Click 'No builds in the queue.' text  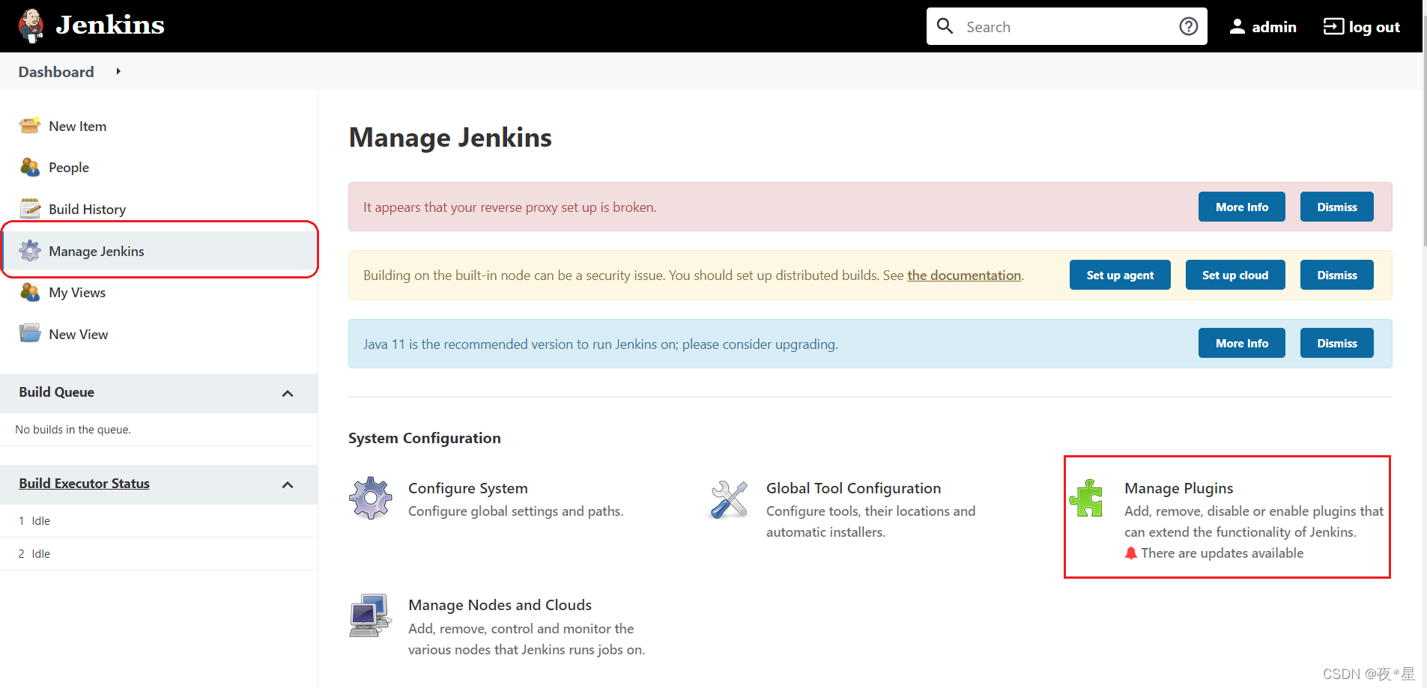tap(73, 430)
